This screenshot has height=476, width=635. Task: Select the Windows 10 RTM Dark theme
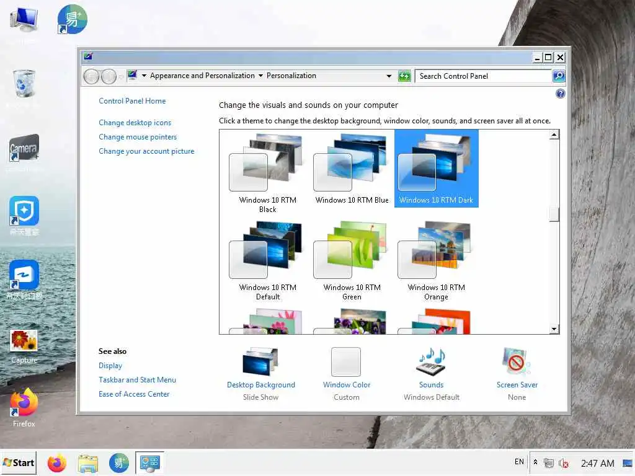pyautogui.click(x=436, y=169)
